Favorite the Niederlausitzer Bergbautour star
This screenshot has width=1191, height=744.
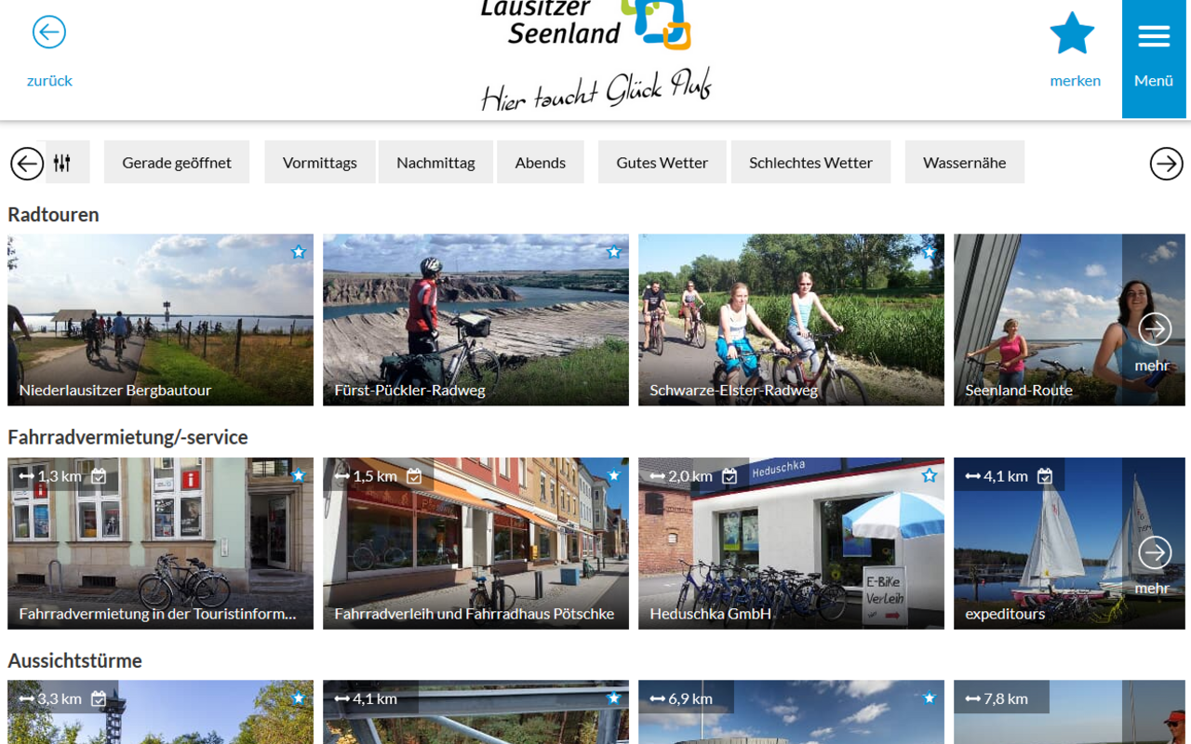coord(298,252)
